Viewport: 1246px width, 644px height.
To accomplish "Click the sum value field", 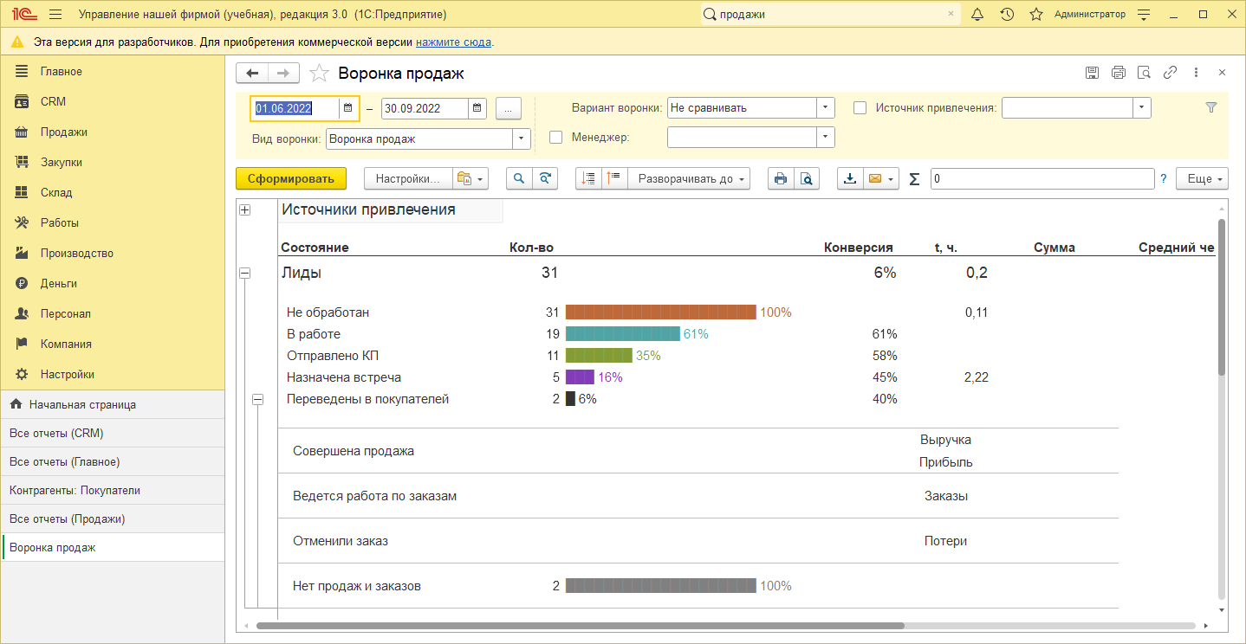I will 1042,178.
